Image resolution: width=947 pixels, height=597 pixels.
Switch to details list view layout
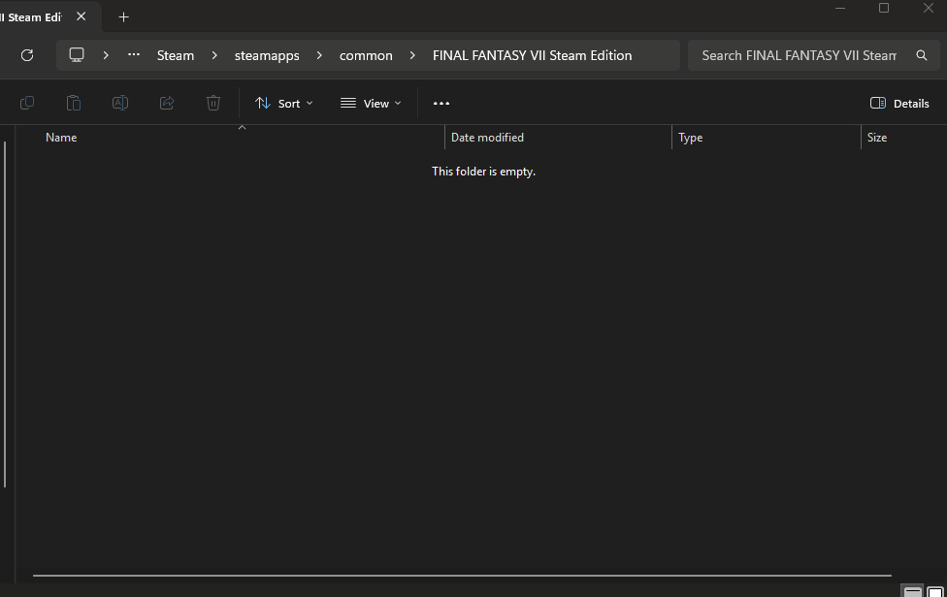tap(912, 591)
